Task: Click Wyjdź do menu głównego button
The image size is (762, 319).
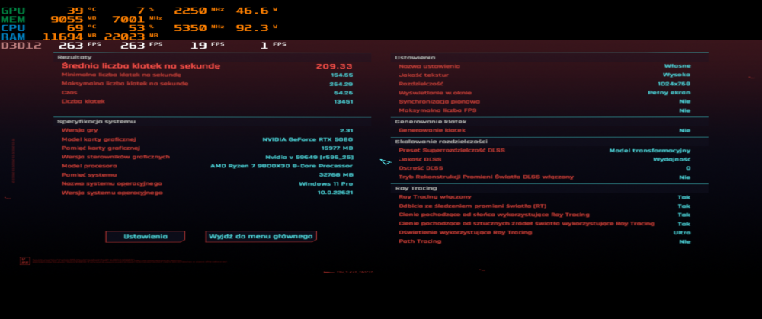Action: click(261, 237)
